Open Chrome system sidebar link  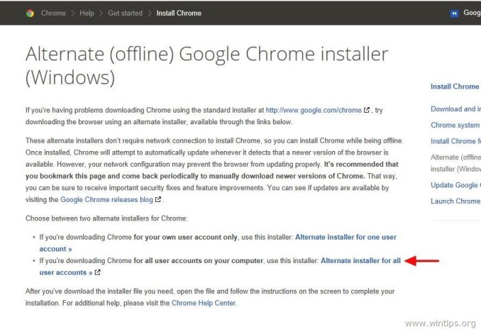[456, 125]
